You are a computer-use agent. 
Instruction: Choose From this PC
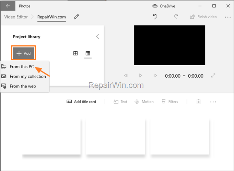(25, 67)
